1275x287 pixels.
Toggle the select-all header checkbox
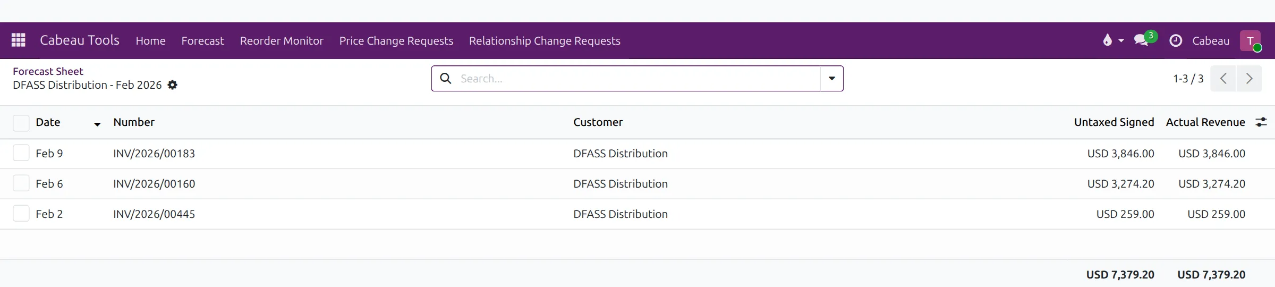coord(21,123)
